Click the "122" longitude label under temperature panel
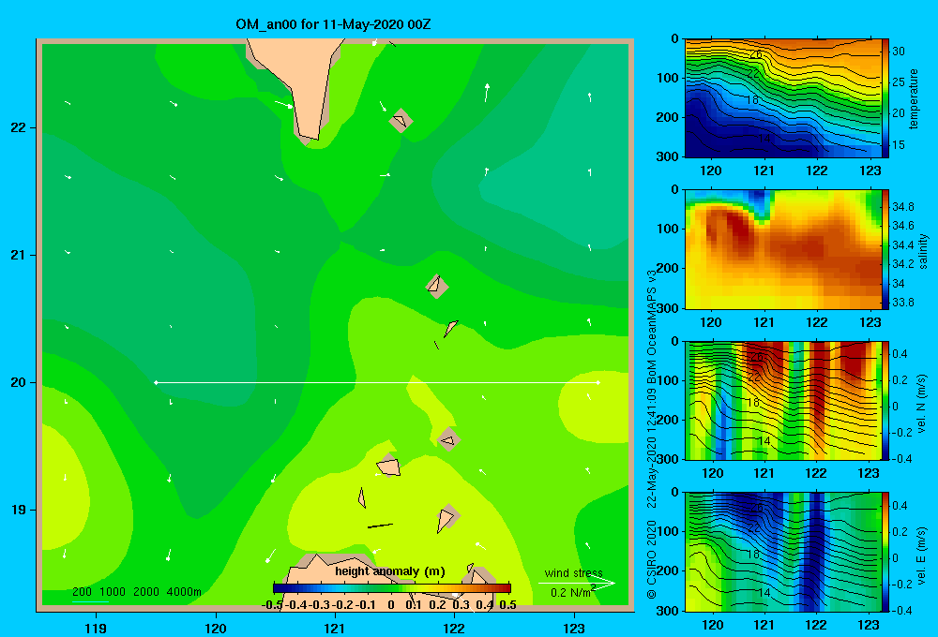Image resolution: width=938 pixels, height=637 pixels. pos(817,170)
